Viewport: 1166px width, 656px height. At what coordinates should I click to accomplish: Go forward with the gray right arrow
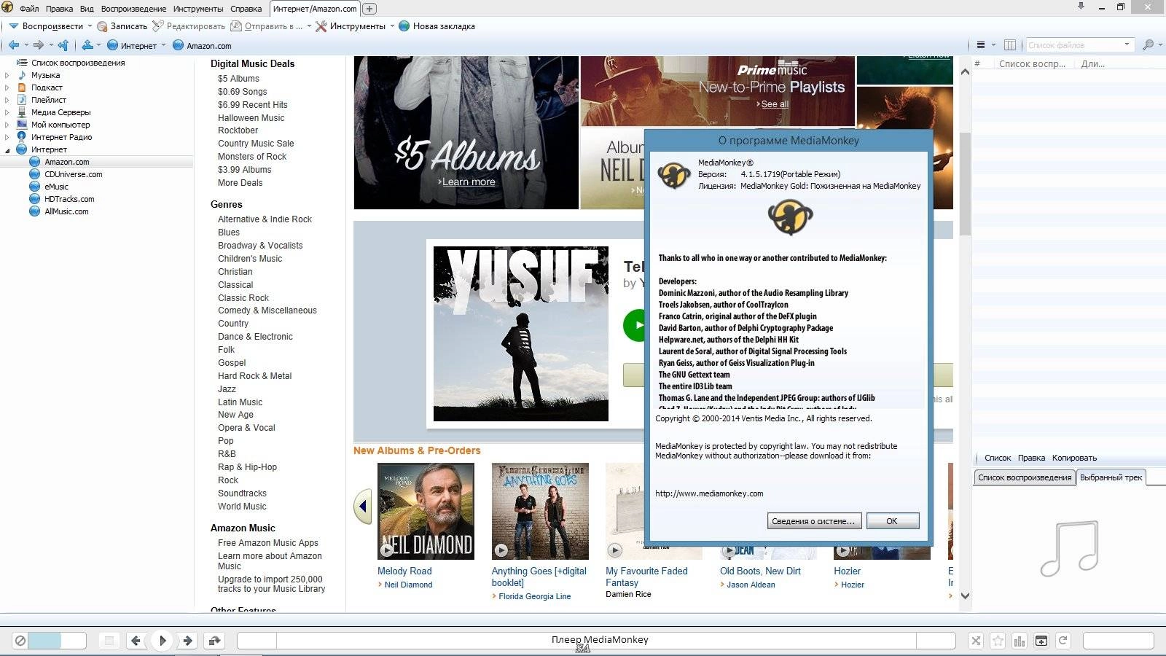[38, 45]
